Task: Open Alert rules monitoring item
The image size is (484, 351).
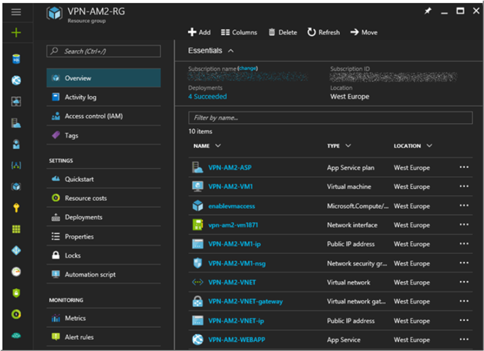Action: coord(104,337)
